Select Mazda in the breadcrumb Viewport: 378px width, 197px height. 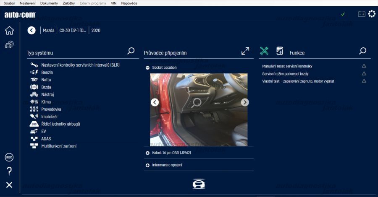tap(48, 30)
